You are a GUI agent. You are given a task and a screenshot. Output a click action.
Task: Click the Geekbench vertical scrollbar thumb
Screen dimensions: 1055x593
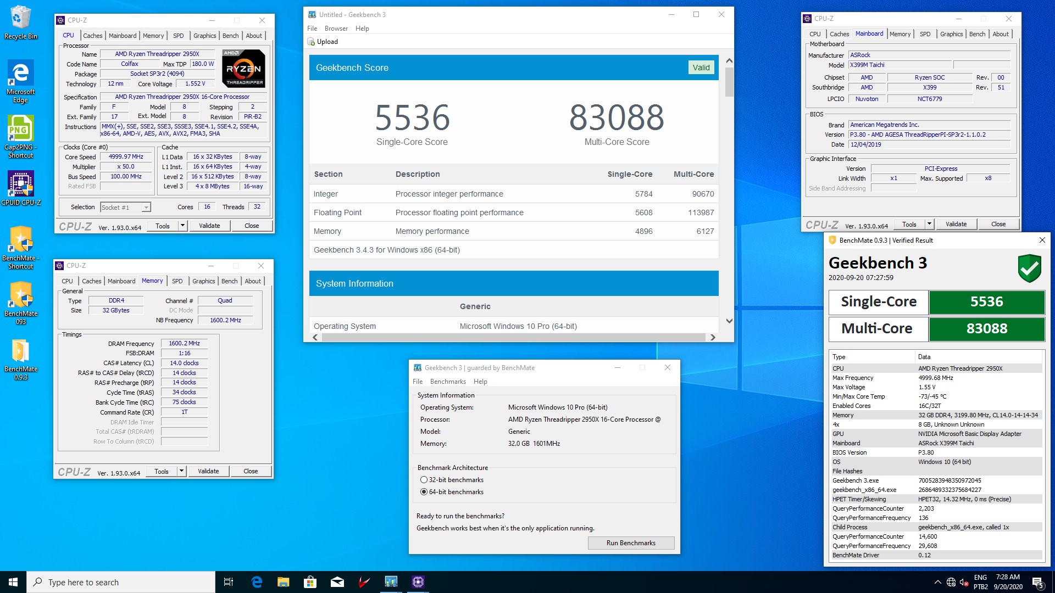729,82
